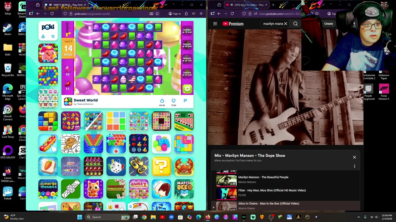The image size is (396, 222).
Task: Open File Explorer from the taskbar
Action: [x=153, y=217]
